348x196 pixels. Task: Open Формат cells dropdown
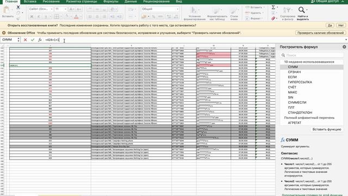click(x=254, y=19)
